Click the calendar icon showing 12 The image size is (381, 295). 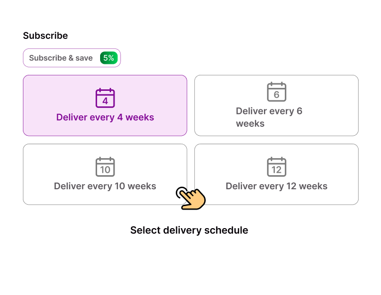tap(276, 167)
